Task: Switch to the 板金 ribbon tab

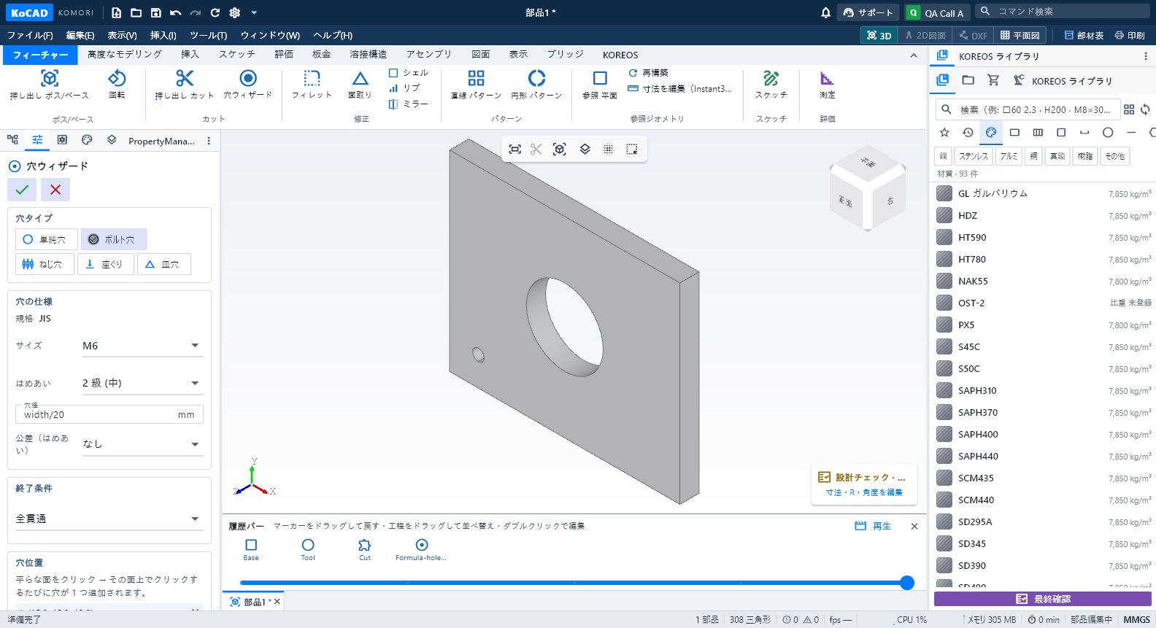Action: [x=322, y=55]
